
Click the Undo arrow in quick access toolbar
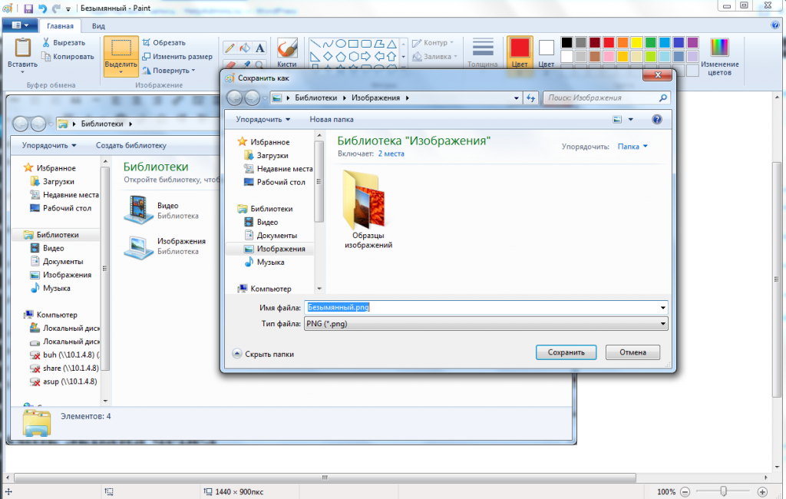pyautogui.click(x=43, y=8)
